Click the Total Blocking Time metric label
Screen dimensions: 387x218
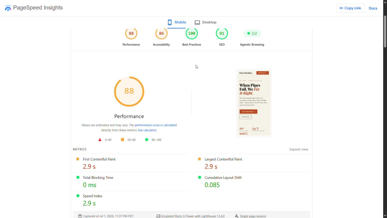click(x=98, y=177)
